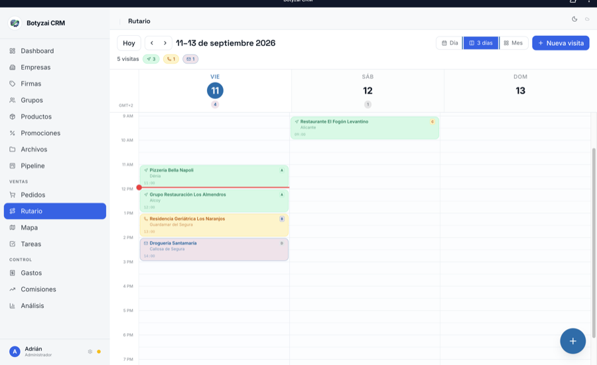Click the Pipeline icon in sidebar
The height and width of the screenshot is (365, 597).
click(x=13, y=166)
